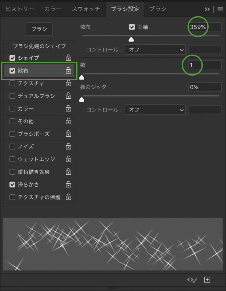Click the ブラシ button
This screenshot has width=226, height=291.
[x=39, y=29]
